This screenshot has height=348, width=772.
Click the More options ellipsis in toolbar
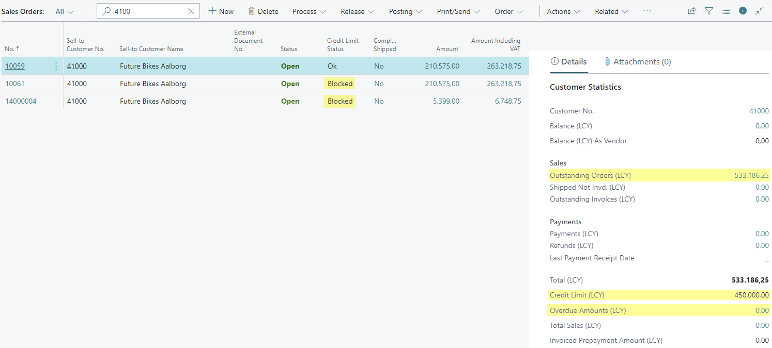647,11
